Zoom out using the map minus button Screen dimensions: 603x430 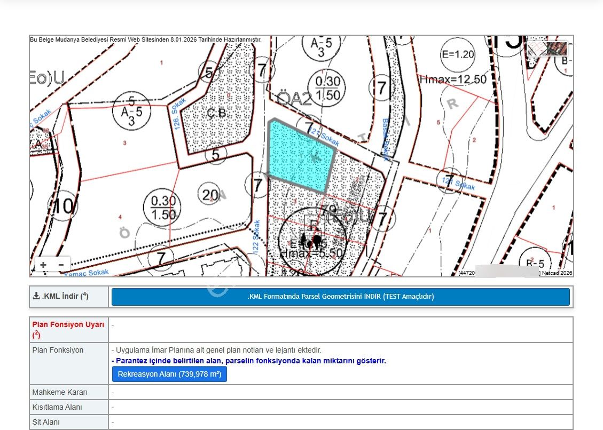coord(61,265)
